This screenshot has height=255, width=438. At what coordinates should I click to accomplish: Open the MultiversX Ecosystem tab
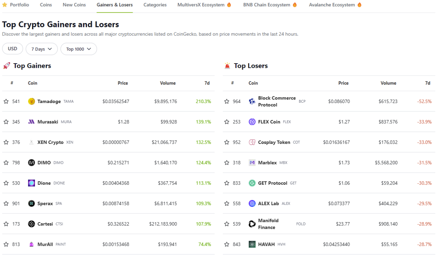point(204,5)
